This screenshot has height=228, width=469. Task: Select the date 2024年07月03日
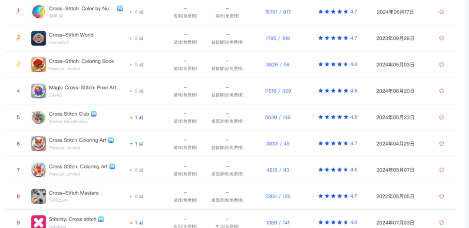(395, 223)
